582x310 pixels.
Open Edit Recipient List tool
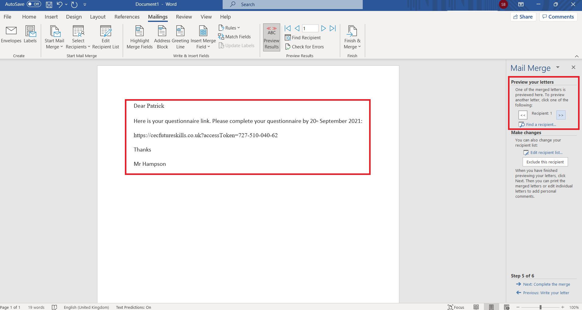[106, 37]
